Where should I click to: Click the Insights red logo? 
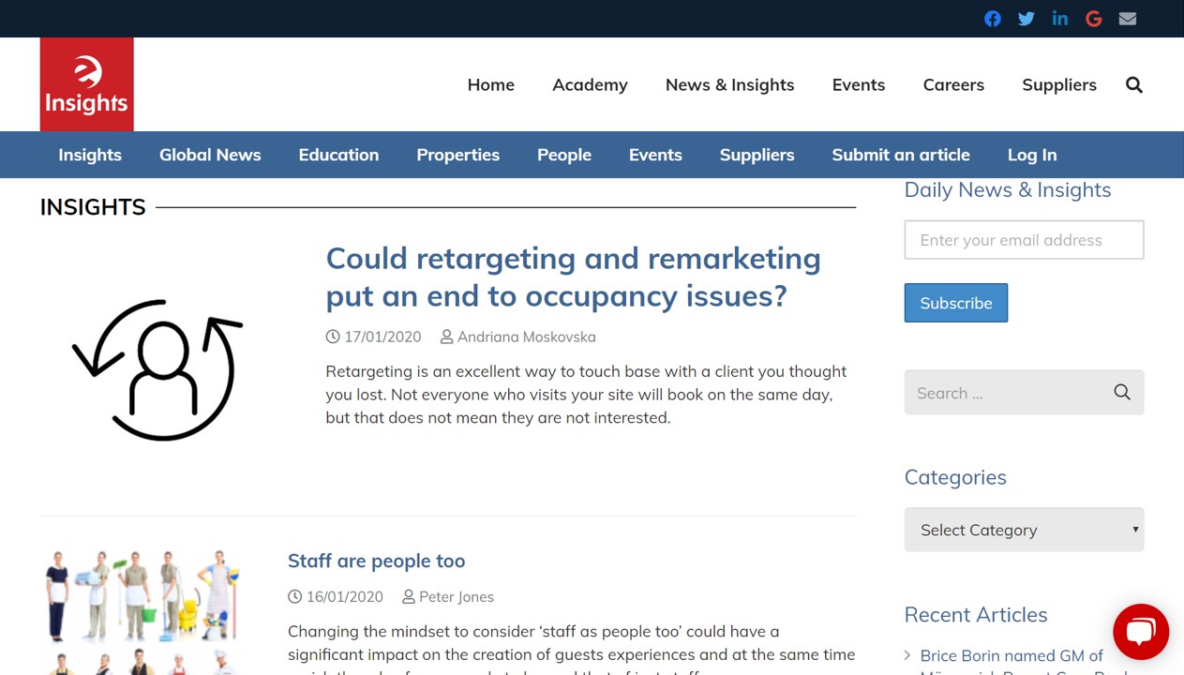coord(86,84)
